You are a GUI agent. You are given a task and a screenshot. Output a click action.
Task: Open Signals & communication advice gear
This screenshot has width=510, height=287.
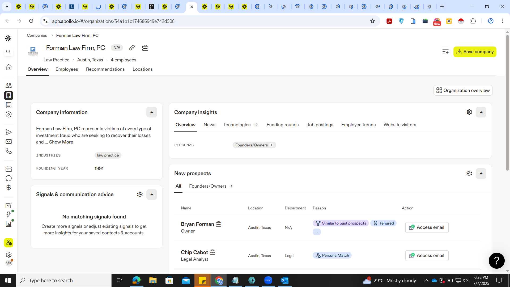[x=140, y=195]
